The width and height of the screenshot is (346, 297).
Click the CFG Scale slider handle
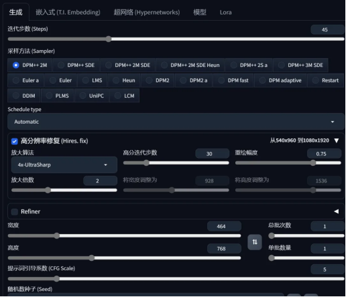(56, 279)
